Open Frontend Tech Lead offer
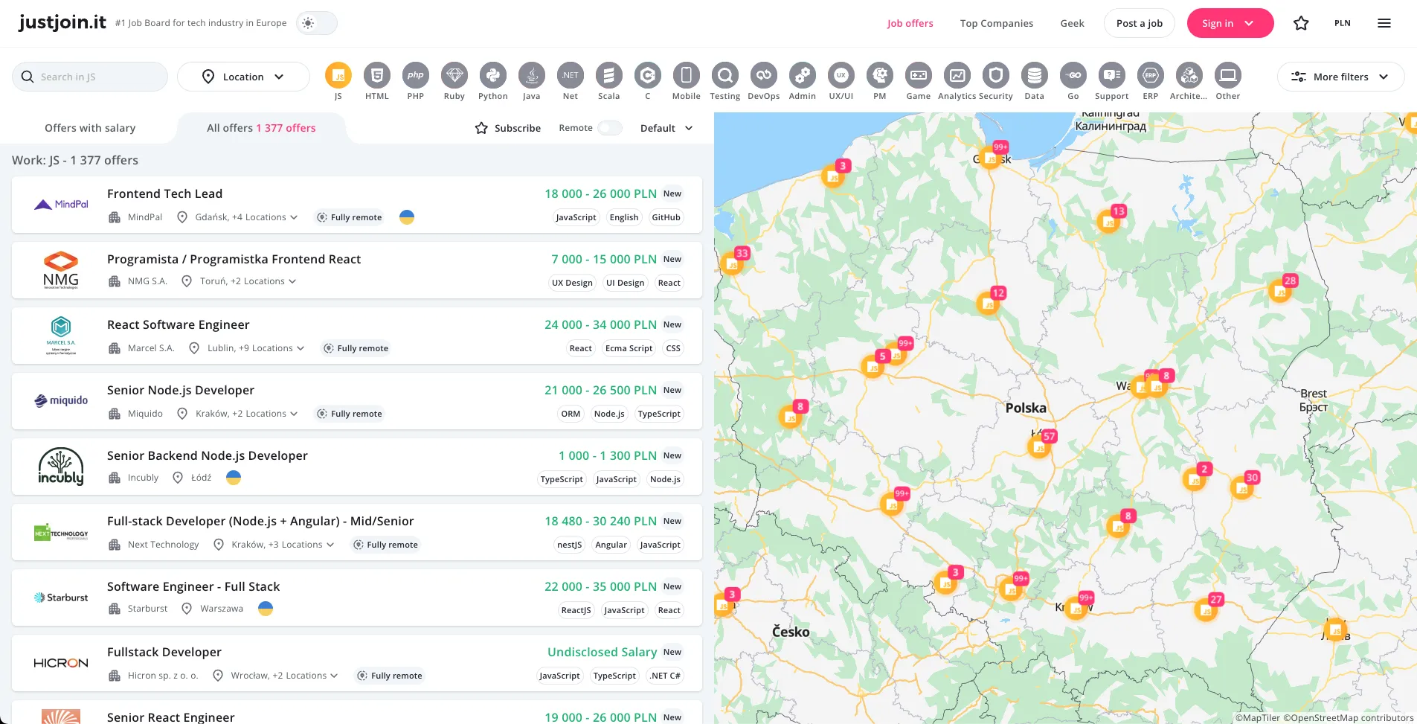 click(357, 205)
